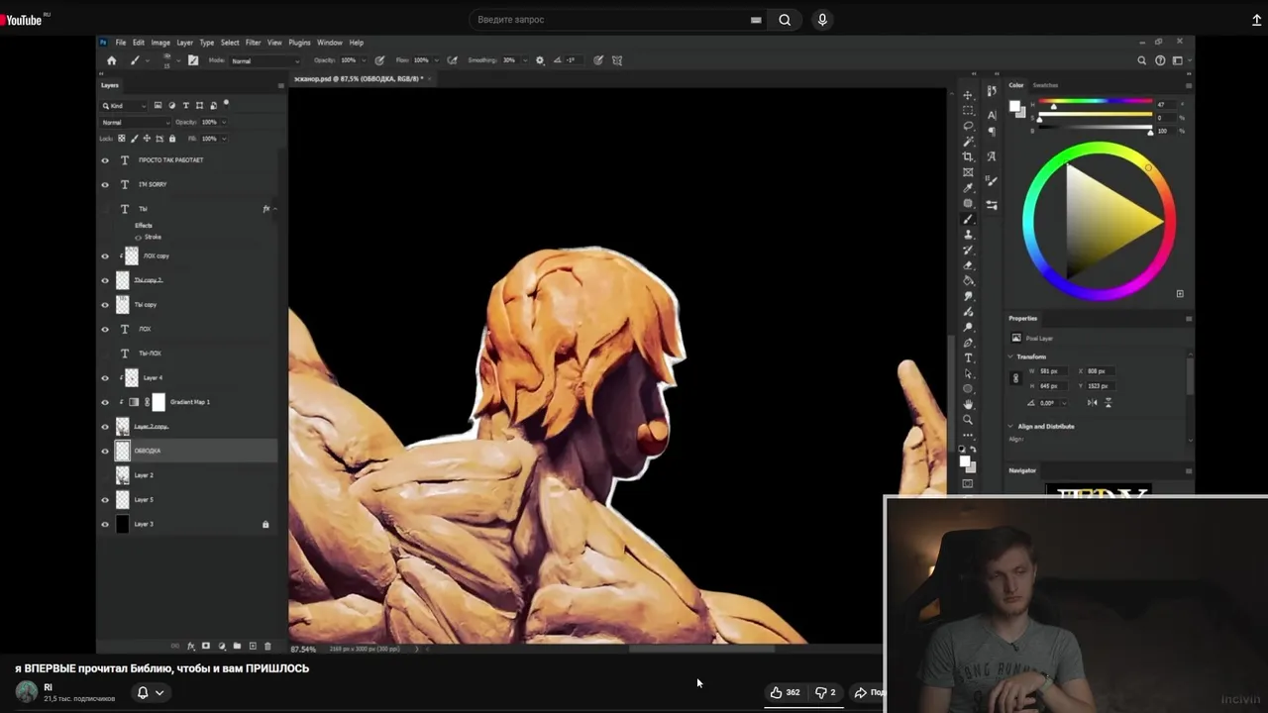Hide the ПРОСТО ТАК РАБОТАЕТ text layer
This screenshot has width=1268, height=713.
click(x=105, y=160)
